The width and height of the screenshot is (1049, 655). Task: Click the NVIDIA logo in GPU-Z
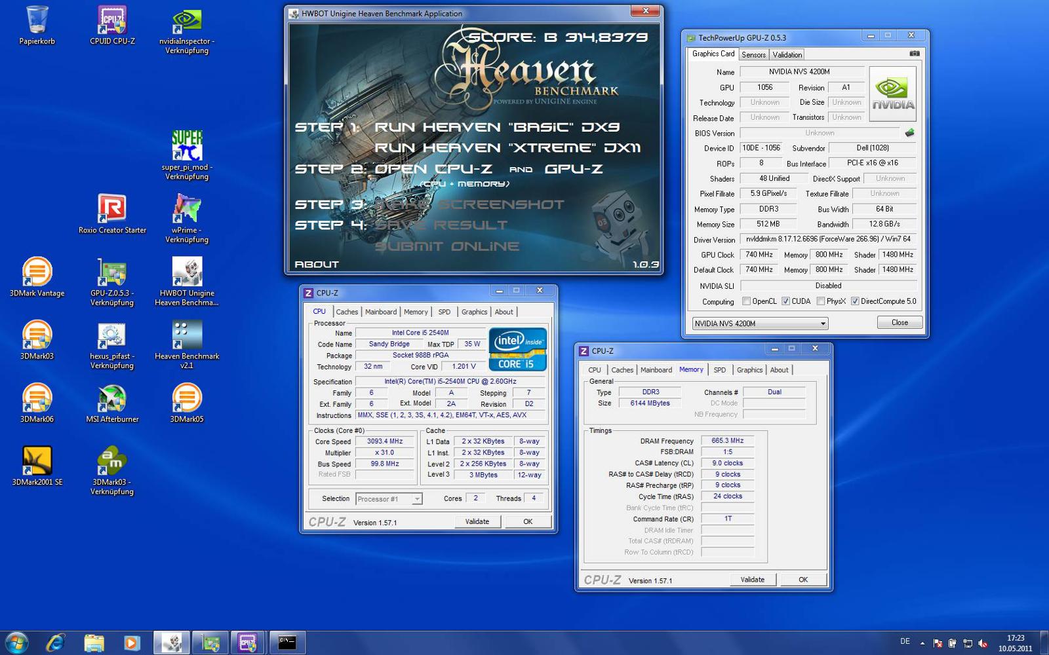pyautogui.click(x=893, y=94)
